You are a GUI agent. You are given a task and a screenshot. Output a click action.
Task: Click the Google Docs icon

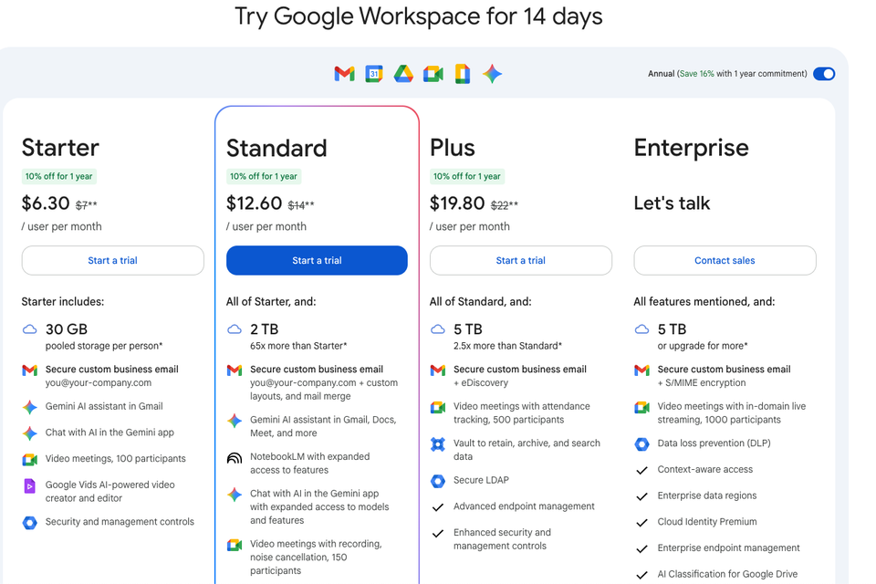point(463,74)
